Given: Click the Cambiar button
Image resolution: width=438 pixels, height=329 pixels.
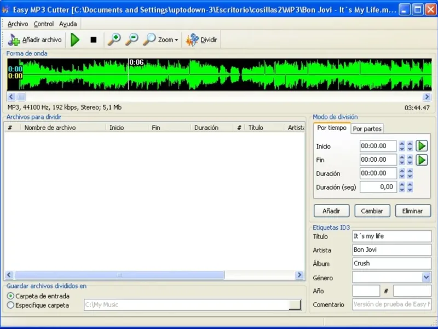Looking at the screenshot, I should 372,211.
